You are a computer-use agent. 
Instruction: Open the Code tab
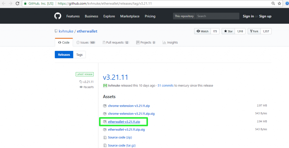(x=64, y=42)
